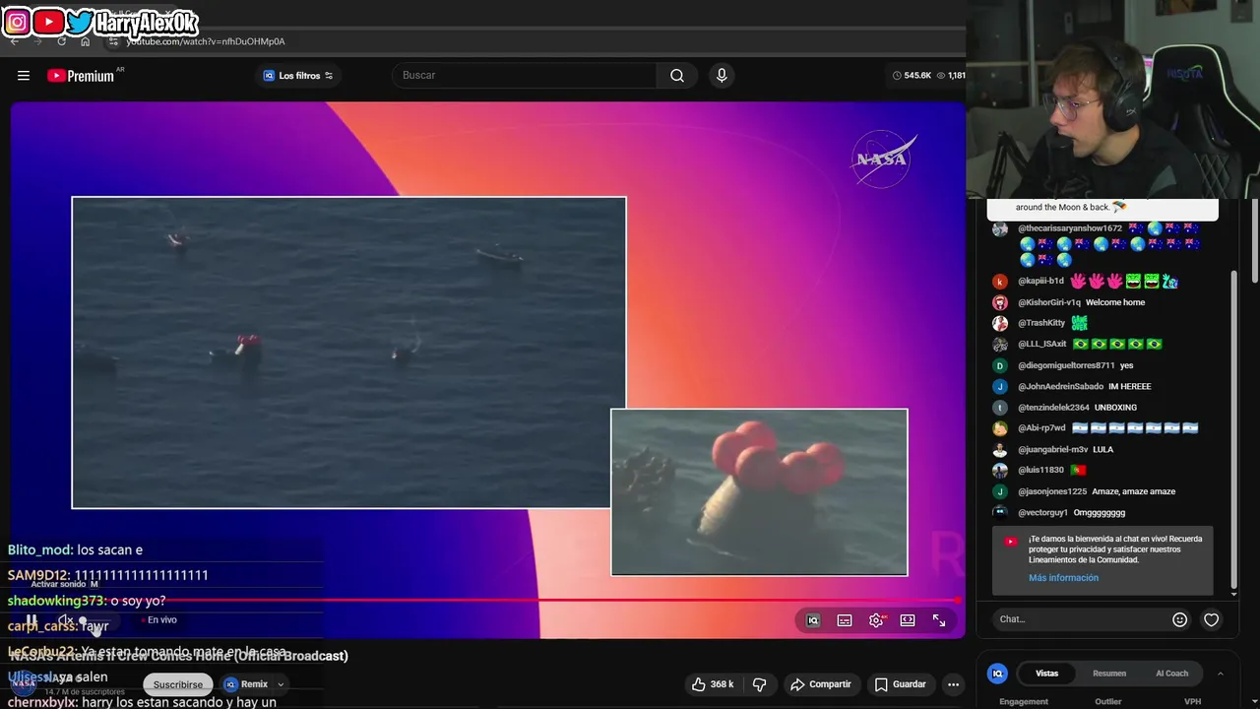Follow the Más información link
This screenshot has width=1260, height=709.
(x=1063, y=578)
